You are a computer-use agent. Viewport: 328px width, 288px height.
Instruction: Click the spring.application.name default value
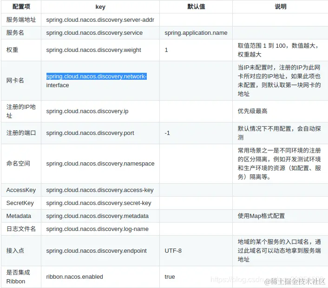(196, 33)
